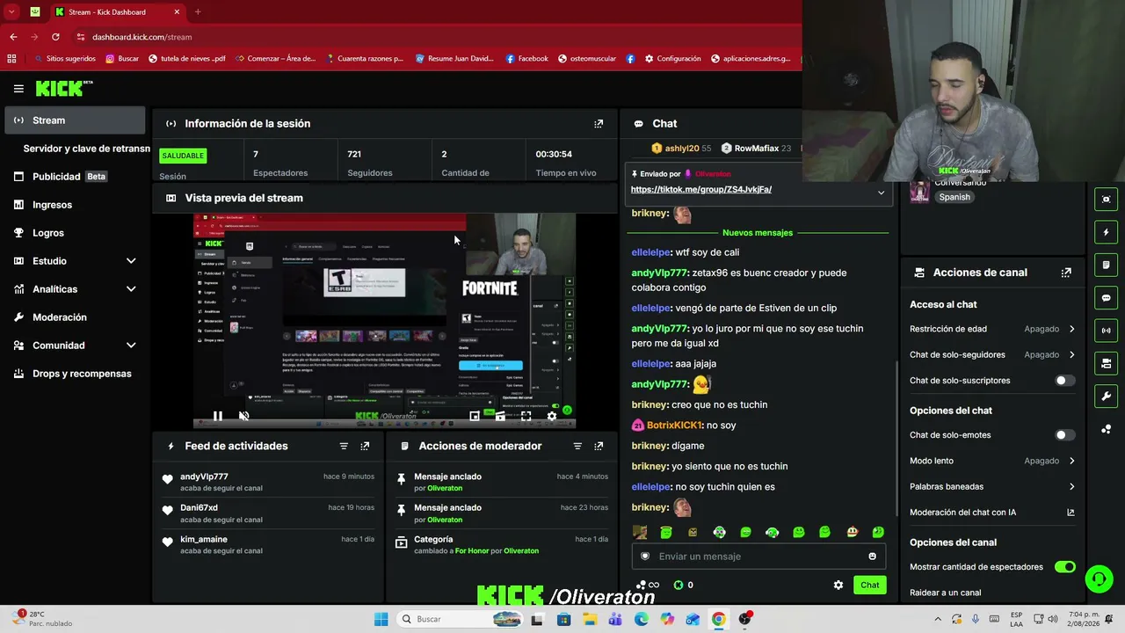Open Moderación del chat con IA

click(x=992, y=513)
